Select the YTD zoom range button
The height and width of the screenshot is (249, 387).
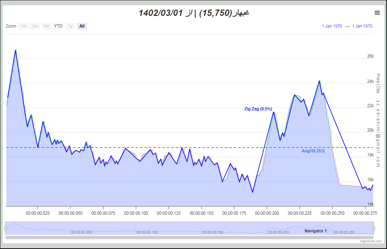[58, 26]
